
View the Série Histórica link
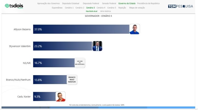point(105,11)
